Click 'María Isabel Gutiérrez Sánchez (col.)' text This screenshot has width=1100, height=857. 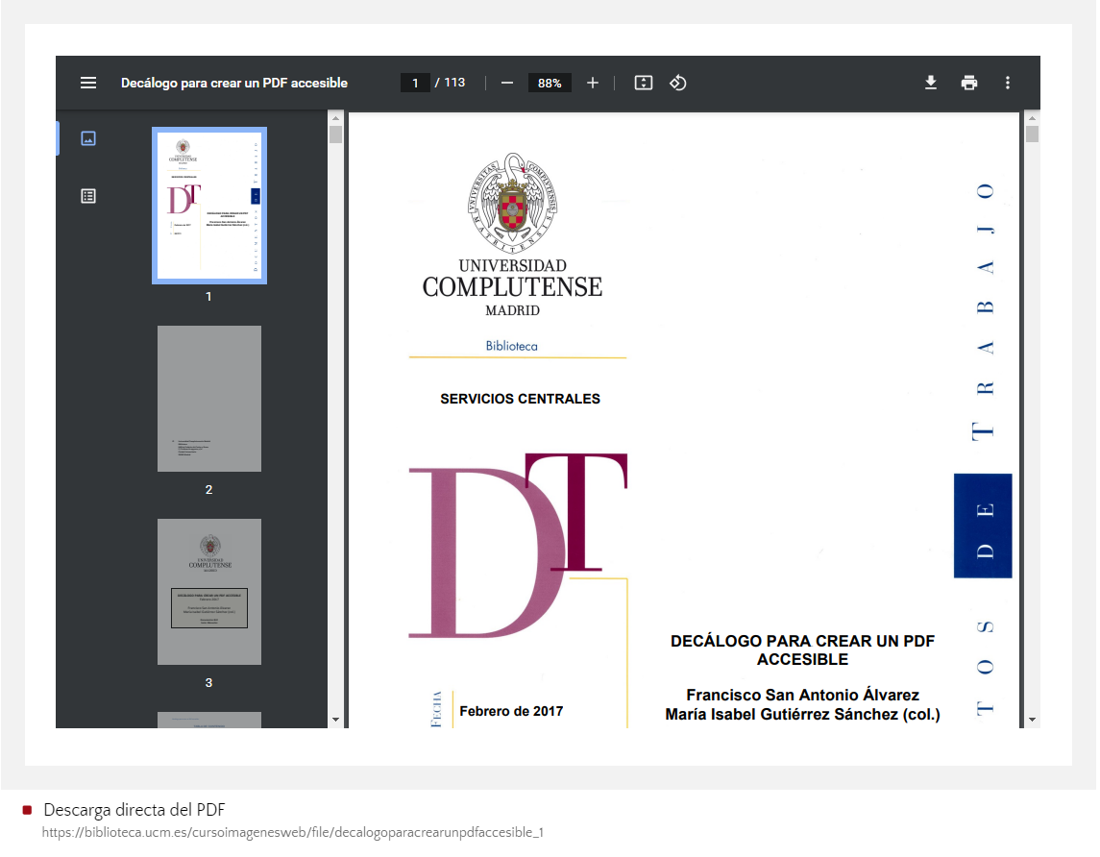802,714
